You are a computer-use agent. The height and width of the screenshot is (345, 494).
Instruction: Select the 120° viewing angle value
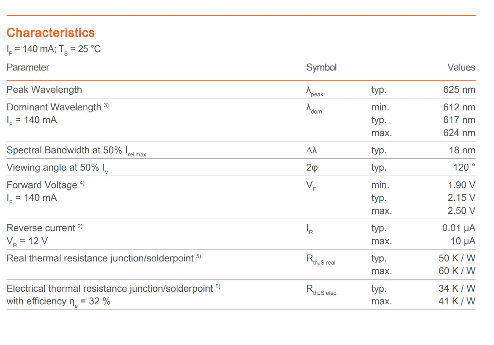coord(464,168)
